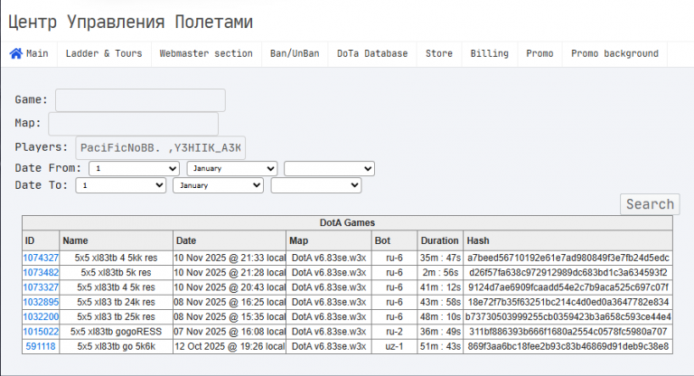Select game name '5x5 xl83tb gogoRESS'

tap(116, 332)
